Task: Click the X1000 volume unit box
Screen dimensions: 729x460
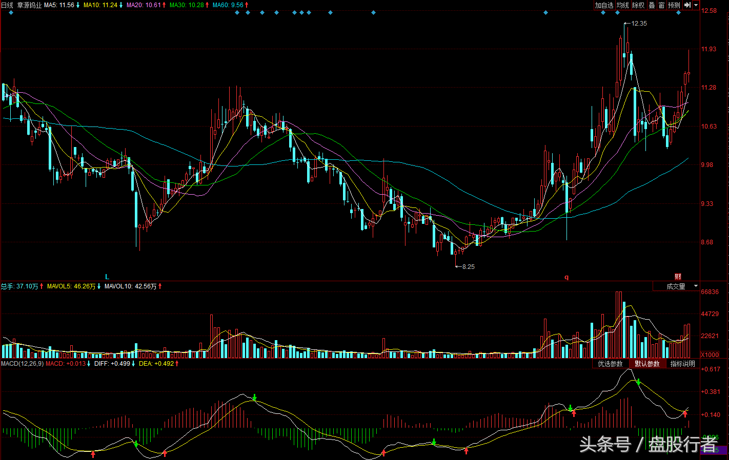Action: [x=710, y=354]
